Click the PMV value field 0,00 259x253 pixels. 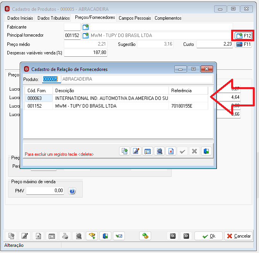click(x=45, y=191)
